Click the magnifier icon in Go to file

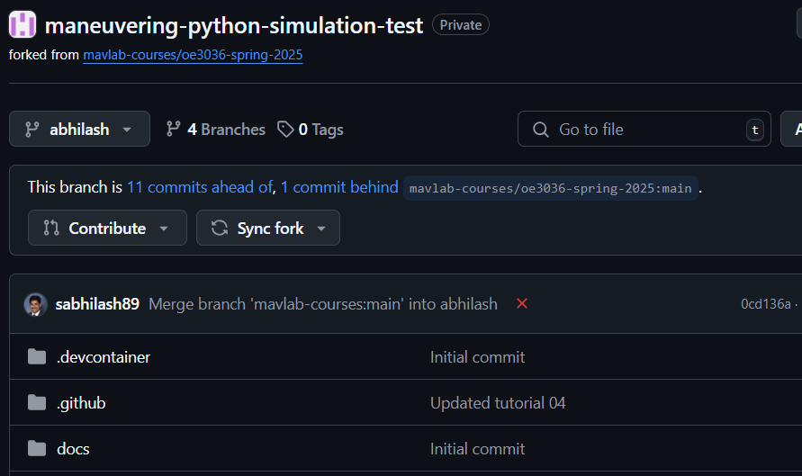click(541, 130)
